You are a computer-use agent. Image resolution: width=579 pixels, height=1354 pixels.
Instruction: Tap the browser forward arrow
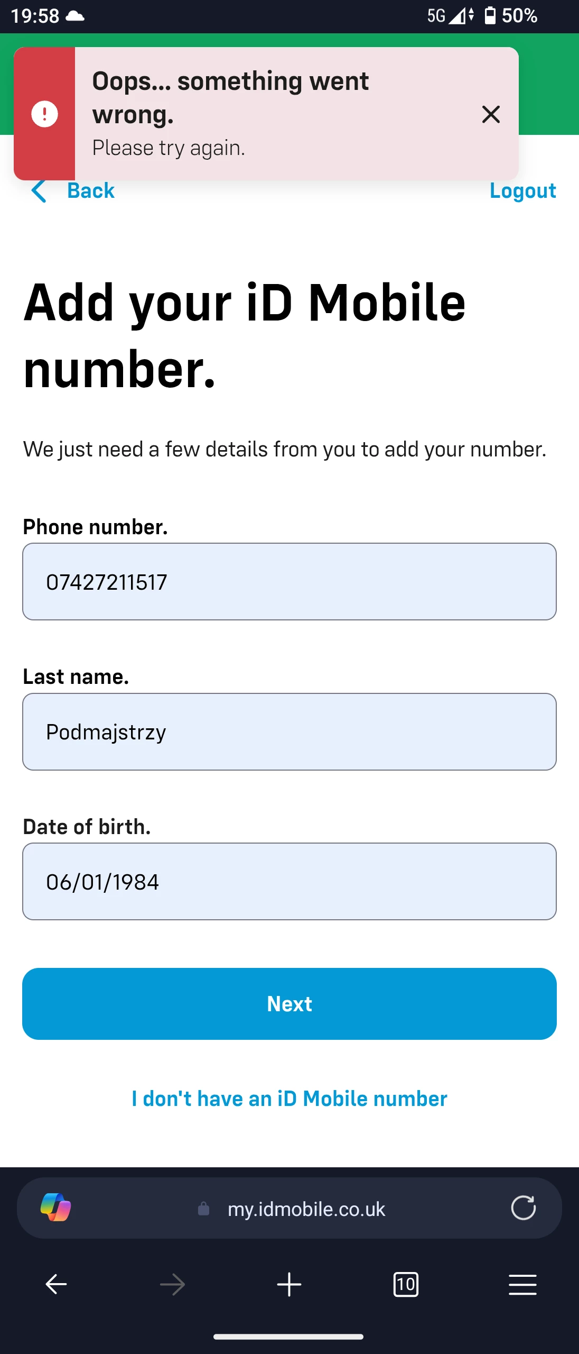(x=173, y=1284)
